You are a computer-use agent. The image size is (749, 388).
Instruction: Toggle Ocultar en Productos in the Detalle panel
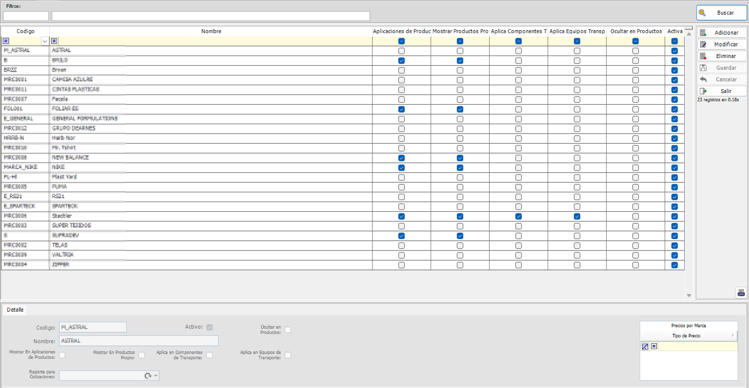288,330
